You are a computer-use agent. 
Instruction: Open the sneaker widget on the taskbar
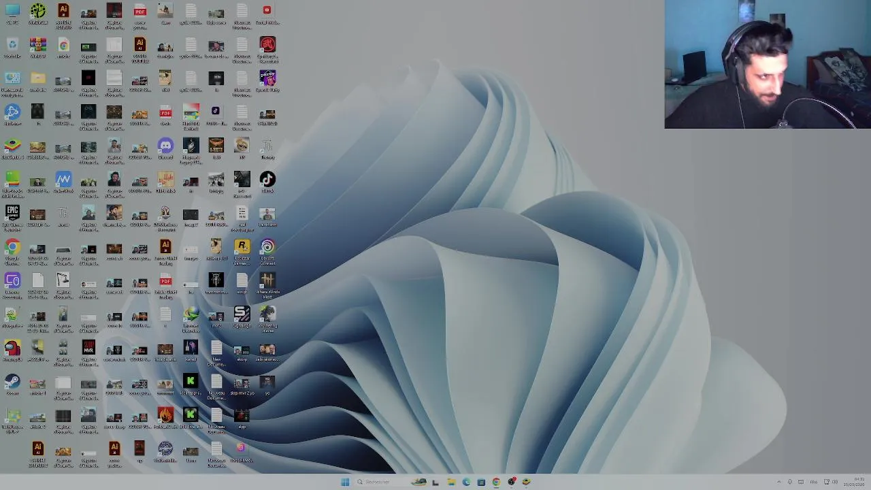click(419, 482)
